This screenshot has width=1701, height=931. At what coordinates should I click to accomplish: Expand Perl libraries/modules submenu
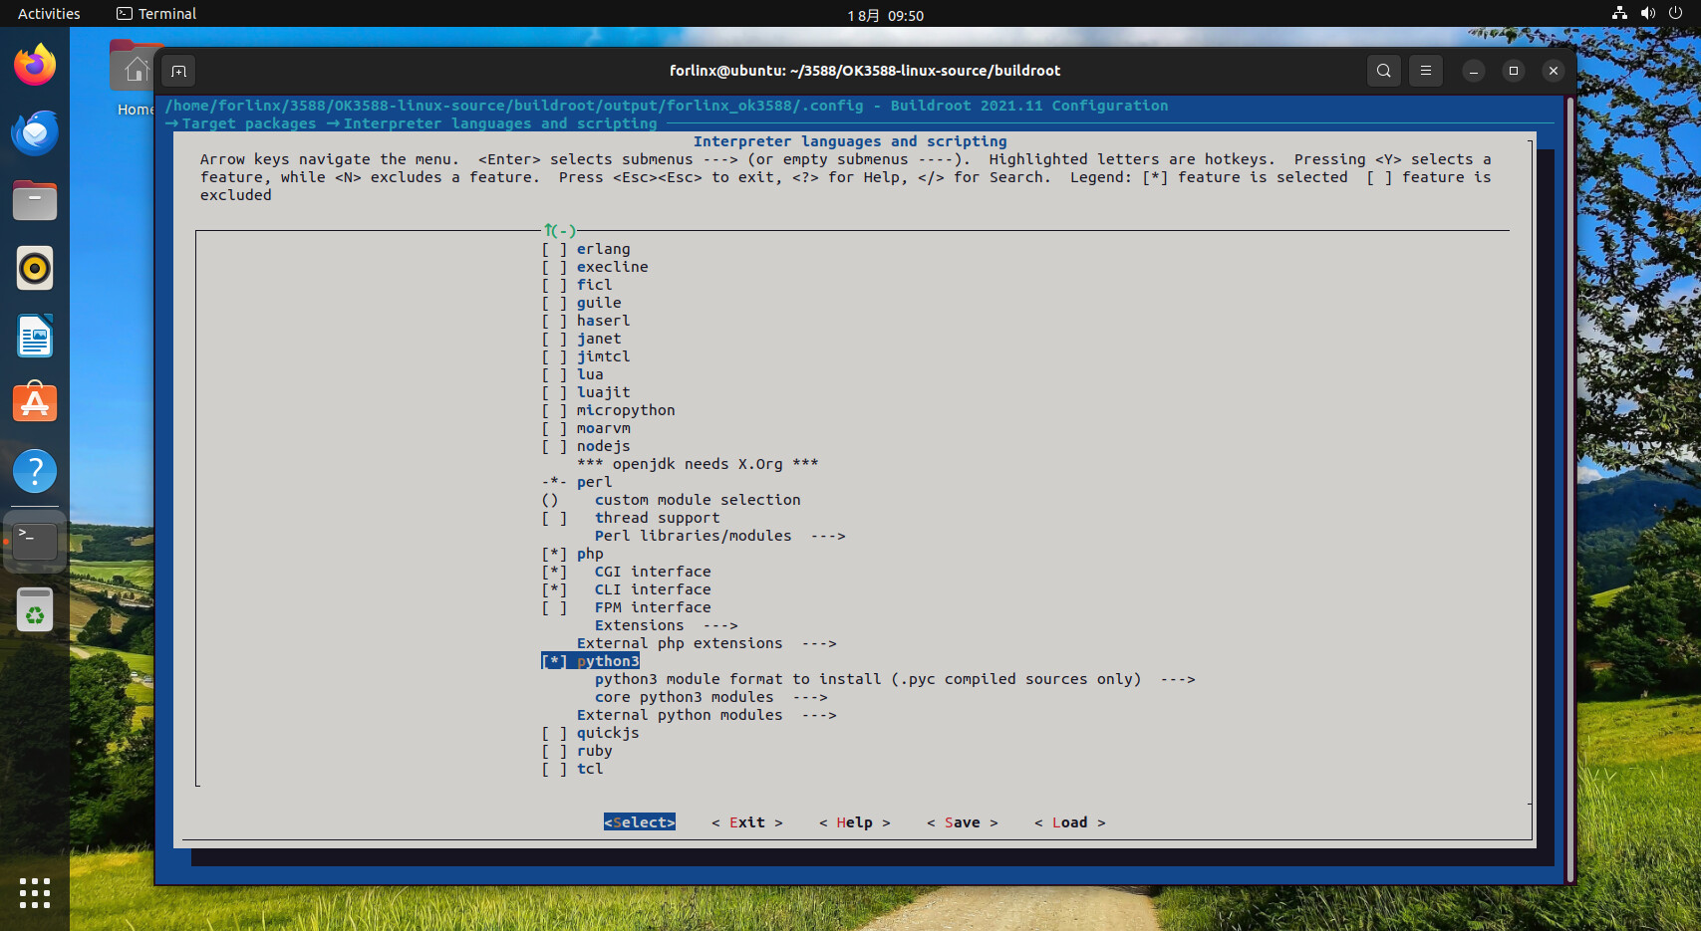tap(694, 536)
